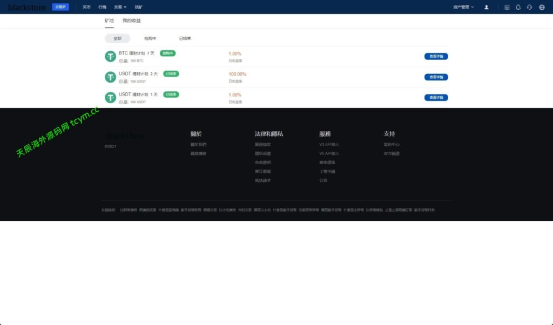Click the blue 交易所 badge button
This screenshot has height=325, width=553.
point(60,7)
